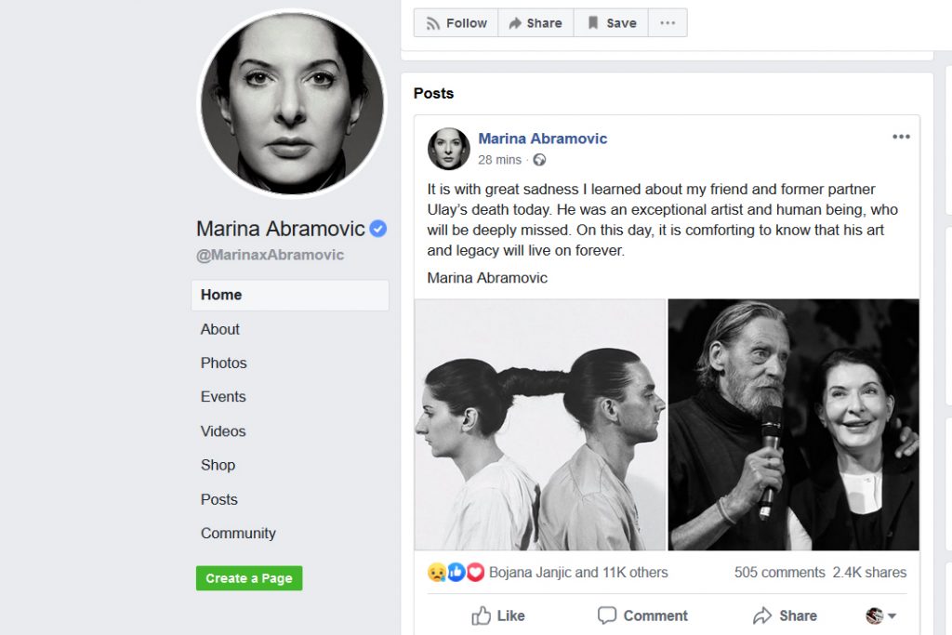Click the globe privacy icon under Marina Abramovic's name

pos(539,160)
